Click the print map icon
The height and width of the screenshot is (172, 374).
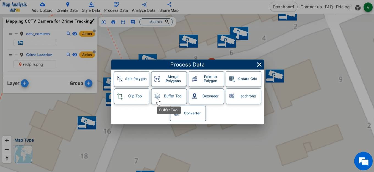coord(113,22)
